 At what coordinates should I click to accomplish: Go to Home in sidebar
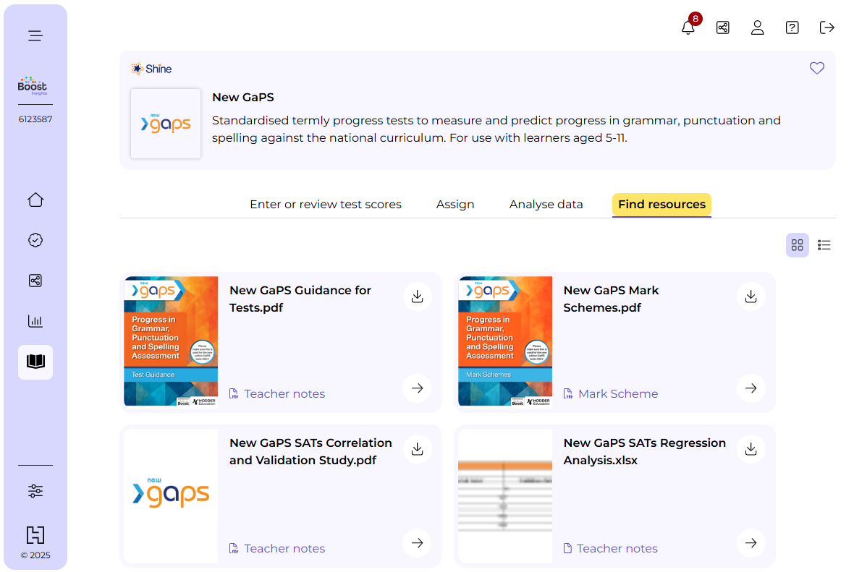pyautogui.click(x=35, y=200)
